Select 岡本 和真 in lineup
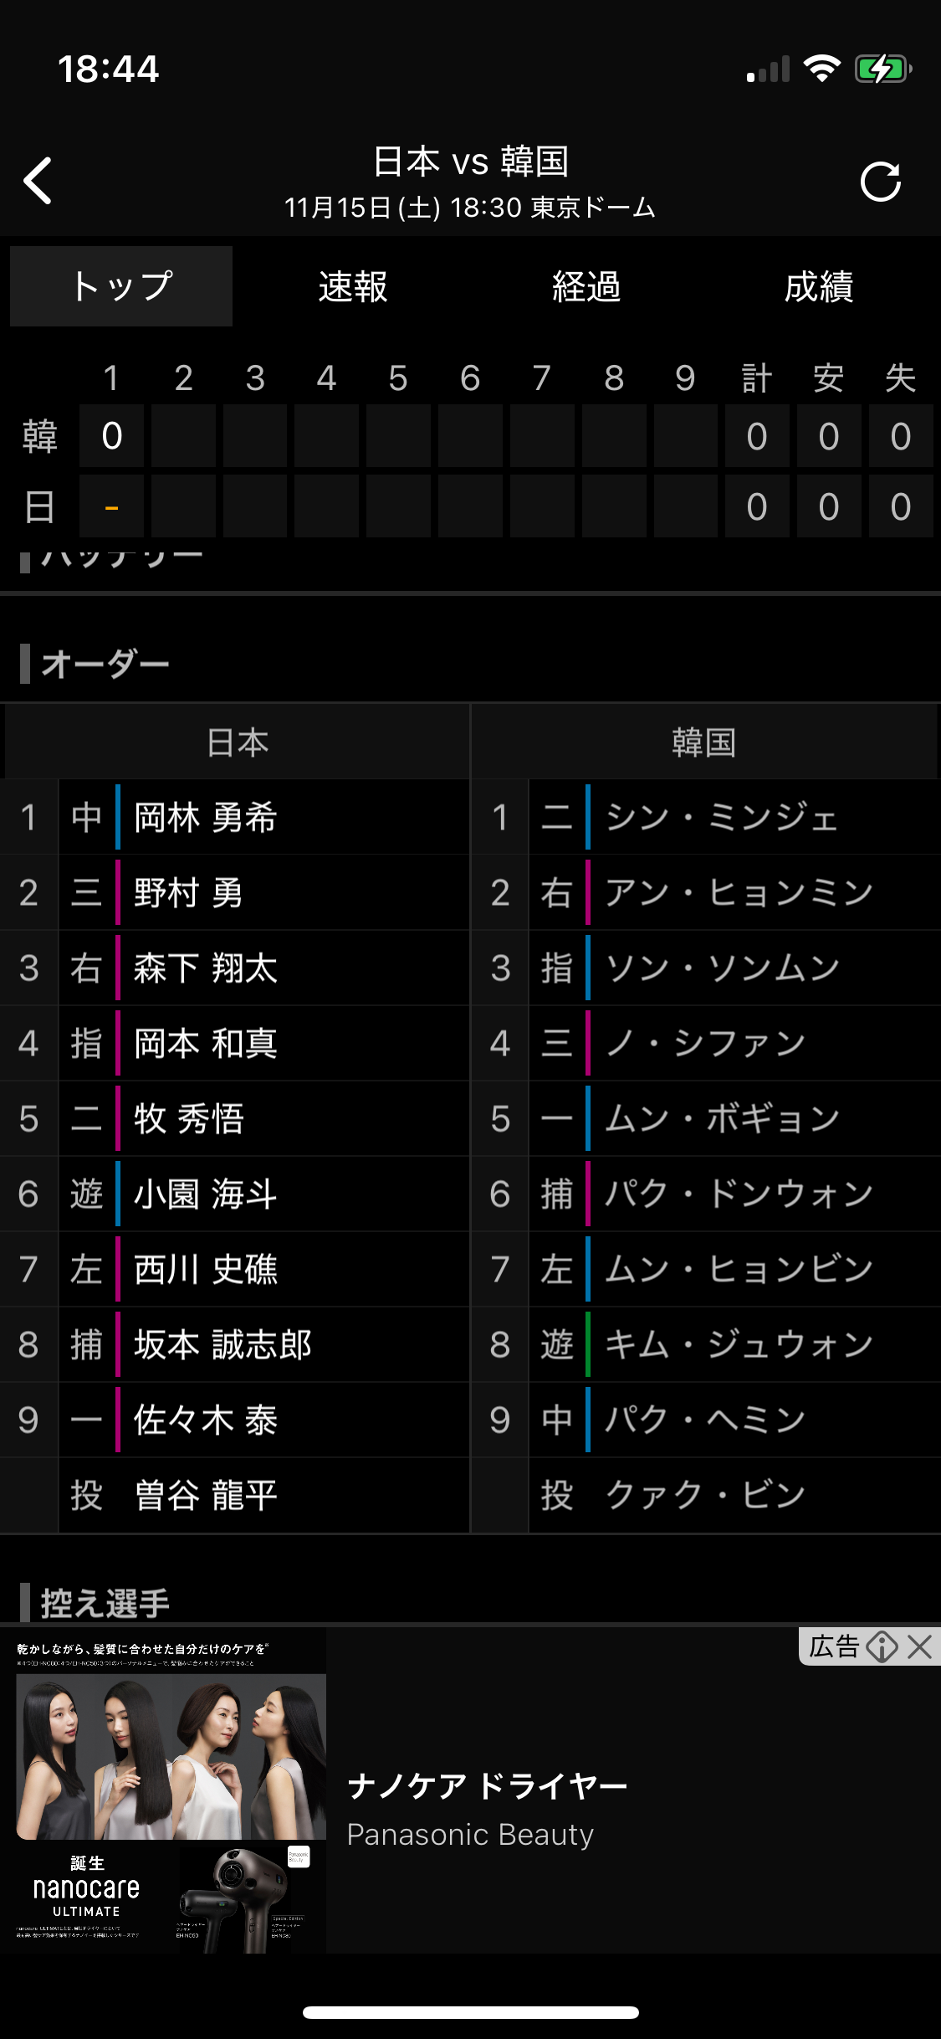Screen dimensions: 941x2039 (x=206, y=1044)
